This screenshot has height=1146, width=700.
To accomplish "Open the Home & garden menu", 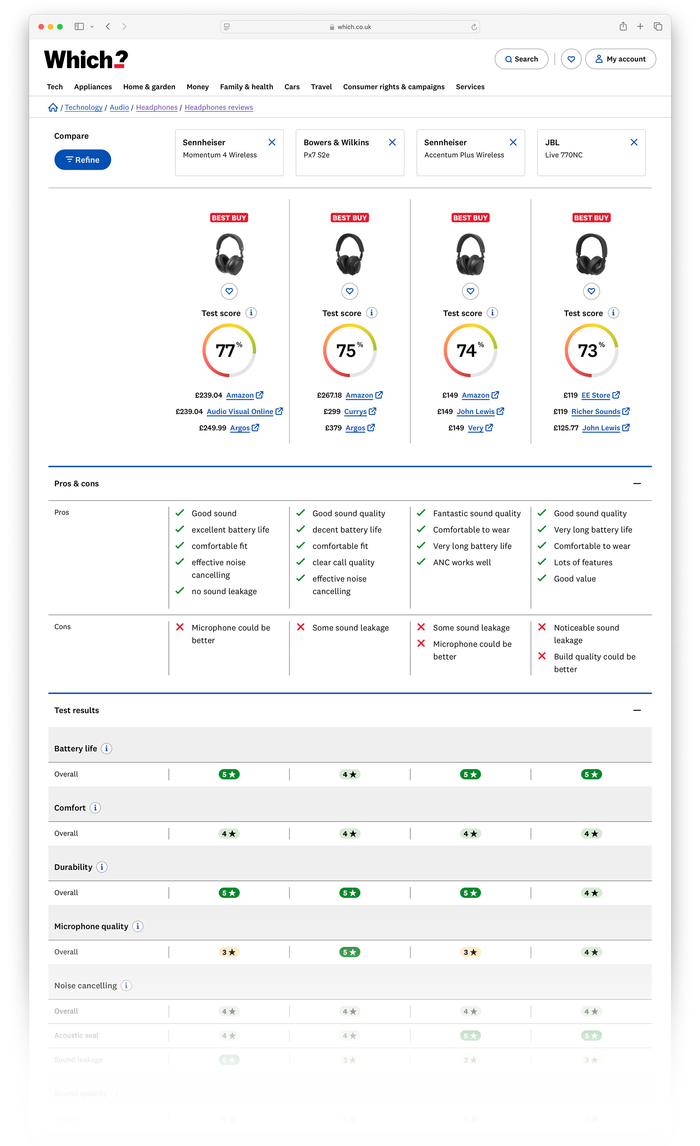I will [x=149, y=87].
